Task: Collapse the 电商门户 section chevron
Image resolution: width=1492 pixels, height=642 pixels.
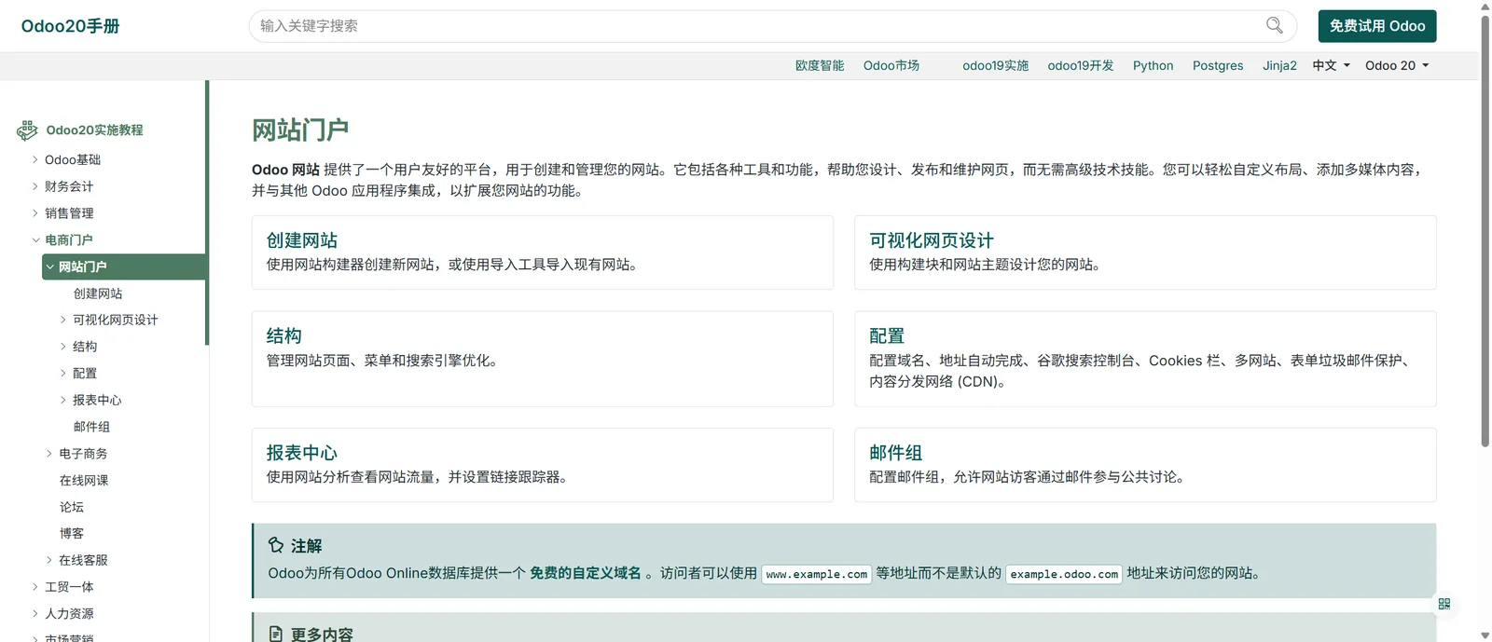Action: pyautogui.click(x=35, y=239)
